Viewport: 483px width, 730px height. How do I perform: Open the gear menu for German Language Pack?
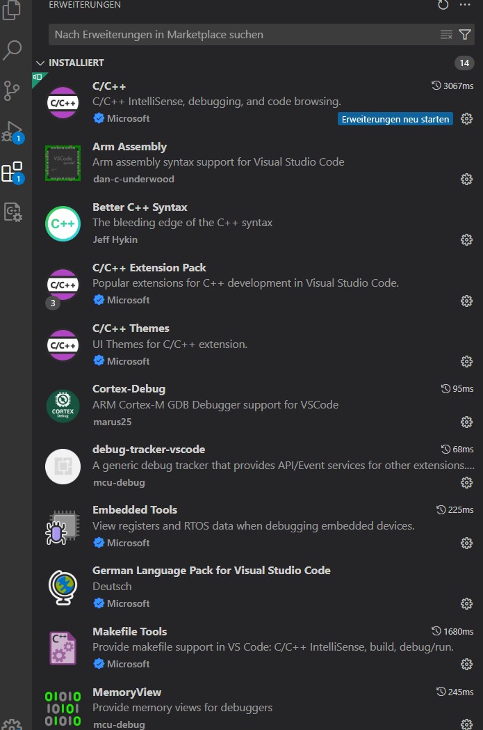[x=467, y=603]
